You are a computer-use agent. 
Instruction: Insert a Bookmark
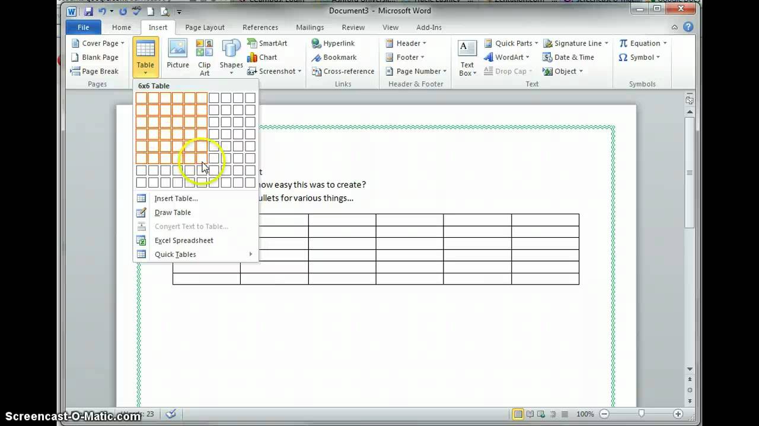(x=334, y=57)
